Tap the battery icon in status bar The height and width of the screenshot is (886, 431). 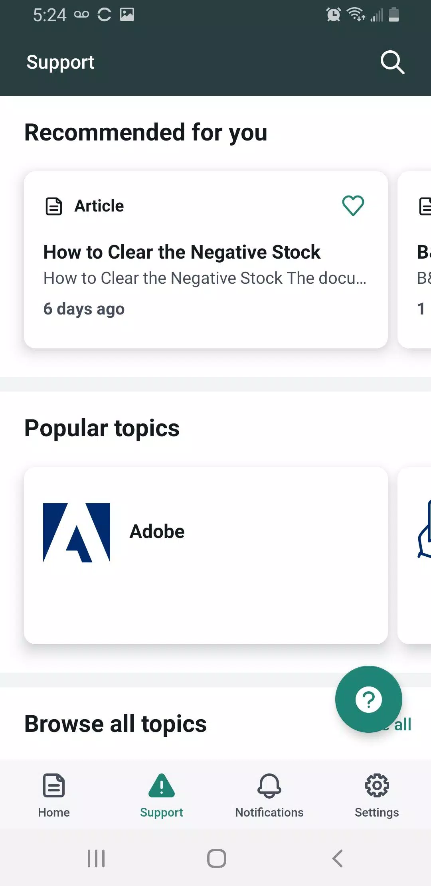click(x=394, y=15)
